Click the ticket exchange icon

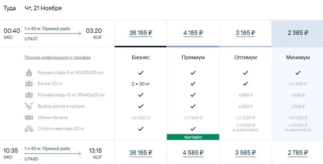[29, 117]
